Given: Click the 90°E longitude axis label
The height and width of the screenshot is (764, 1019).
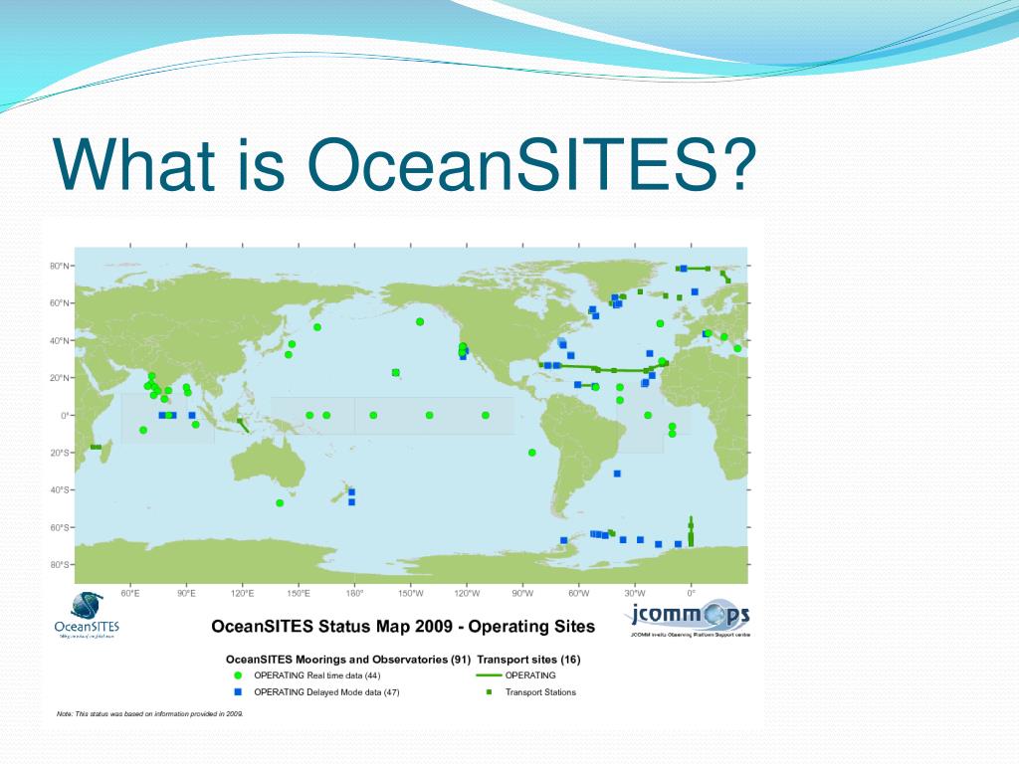Looking at the screenshot, I should tap(186, 593).
